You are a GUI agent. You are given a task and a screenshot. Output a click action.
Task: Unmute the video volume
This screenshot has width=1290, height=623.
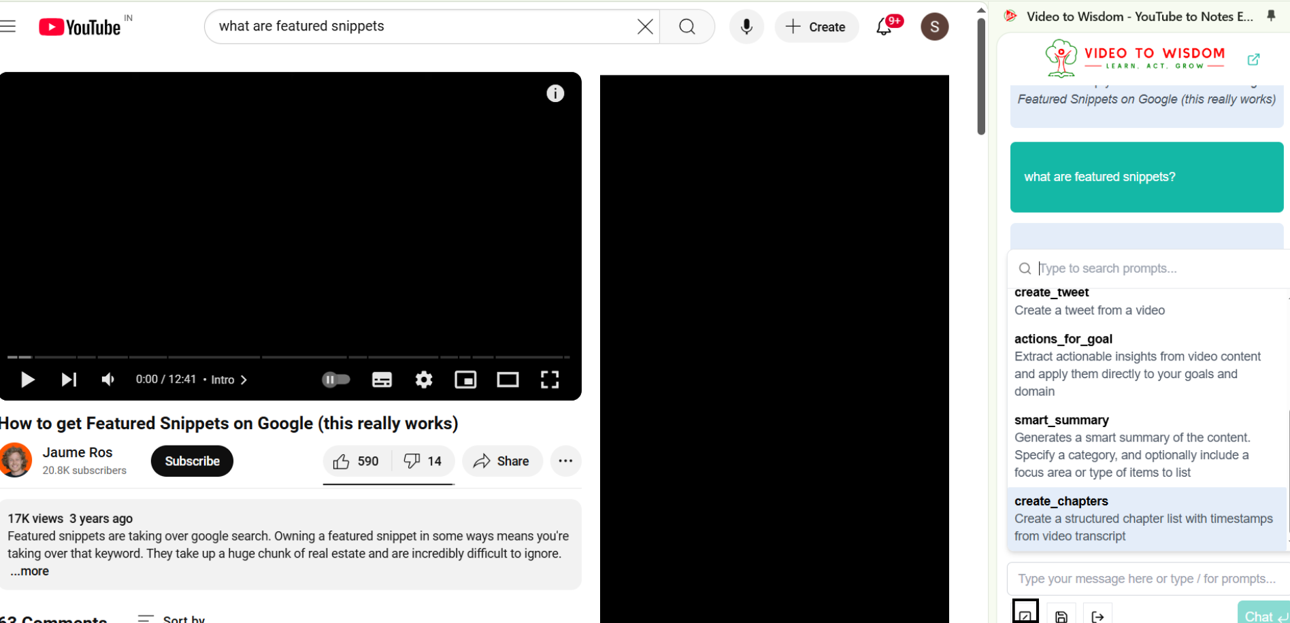pyautogui.click(x=108, y=380)
